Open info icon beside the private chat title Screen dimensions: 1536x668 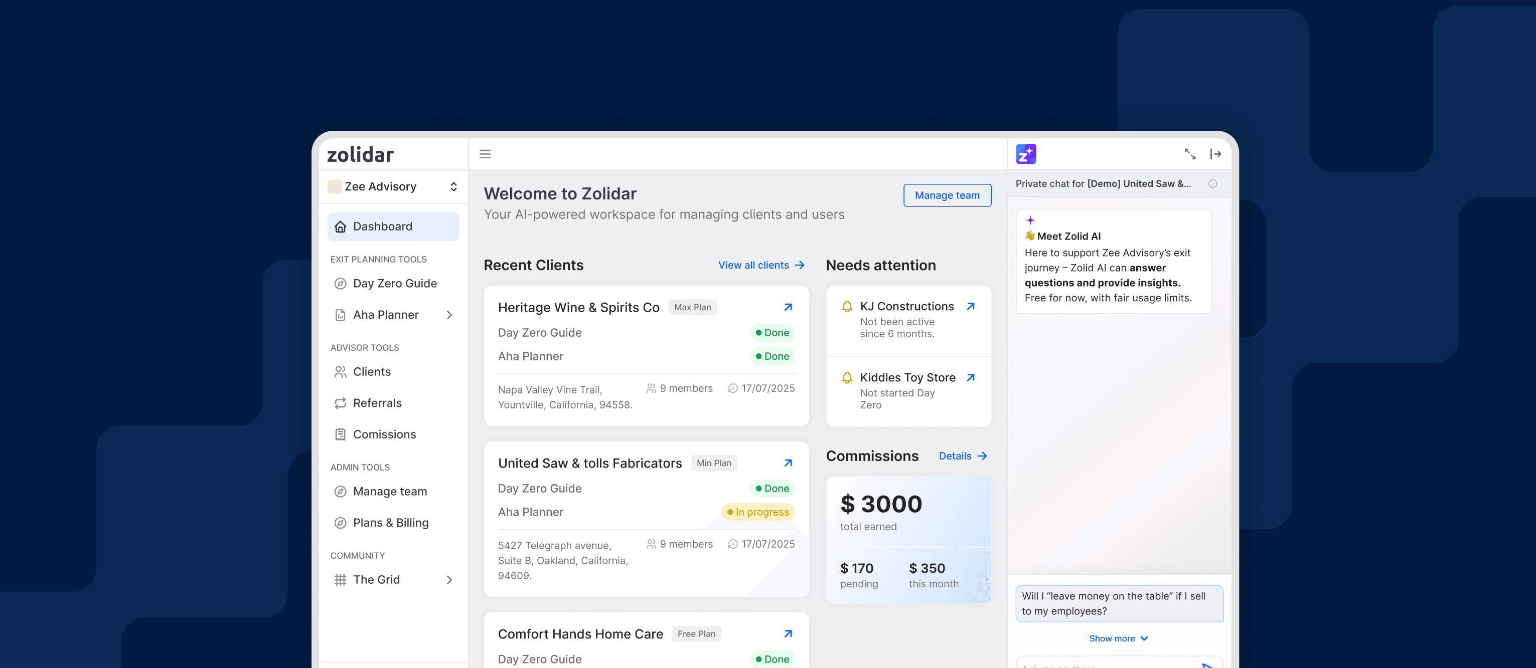click(1212, 184)
